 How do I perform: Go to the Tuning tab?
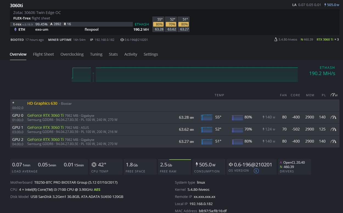96,54
